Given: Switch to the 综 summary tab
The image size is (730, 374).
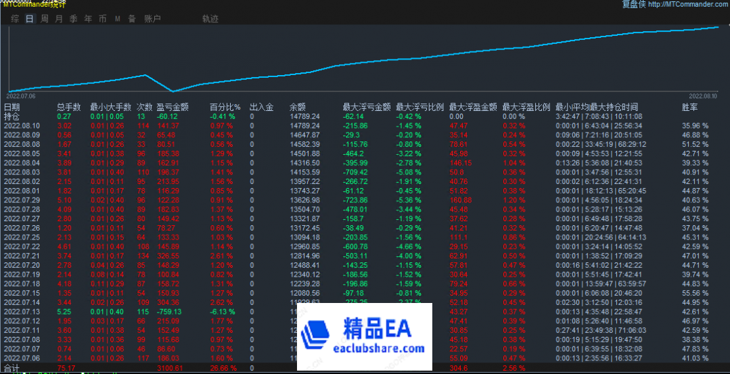Looking at the screenshot, I should [15, 19].
